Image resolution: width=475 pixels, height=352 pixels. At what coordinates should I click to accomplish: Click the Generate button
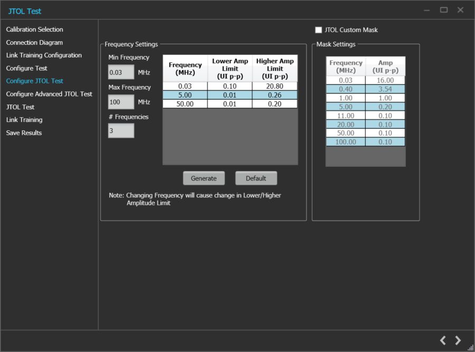(204, 178)
